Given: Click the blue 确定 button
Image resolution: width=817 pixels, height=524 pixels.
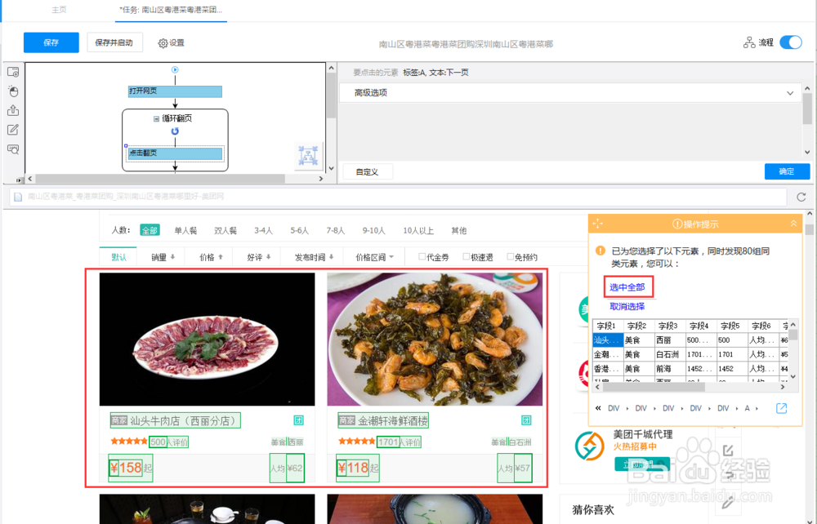Looking at the screenshot, I should point(787,171).
